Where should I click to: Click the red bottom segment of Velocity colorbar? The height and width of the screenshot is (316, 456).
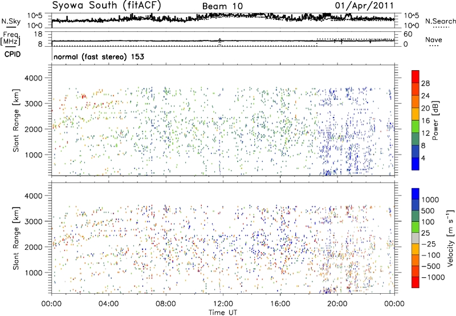tap(416, 282)
